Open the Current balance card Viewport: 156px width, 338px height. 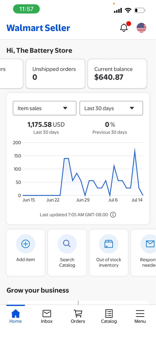tap(117, 74)
